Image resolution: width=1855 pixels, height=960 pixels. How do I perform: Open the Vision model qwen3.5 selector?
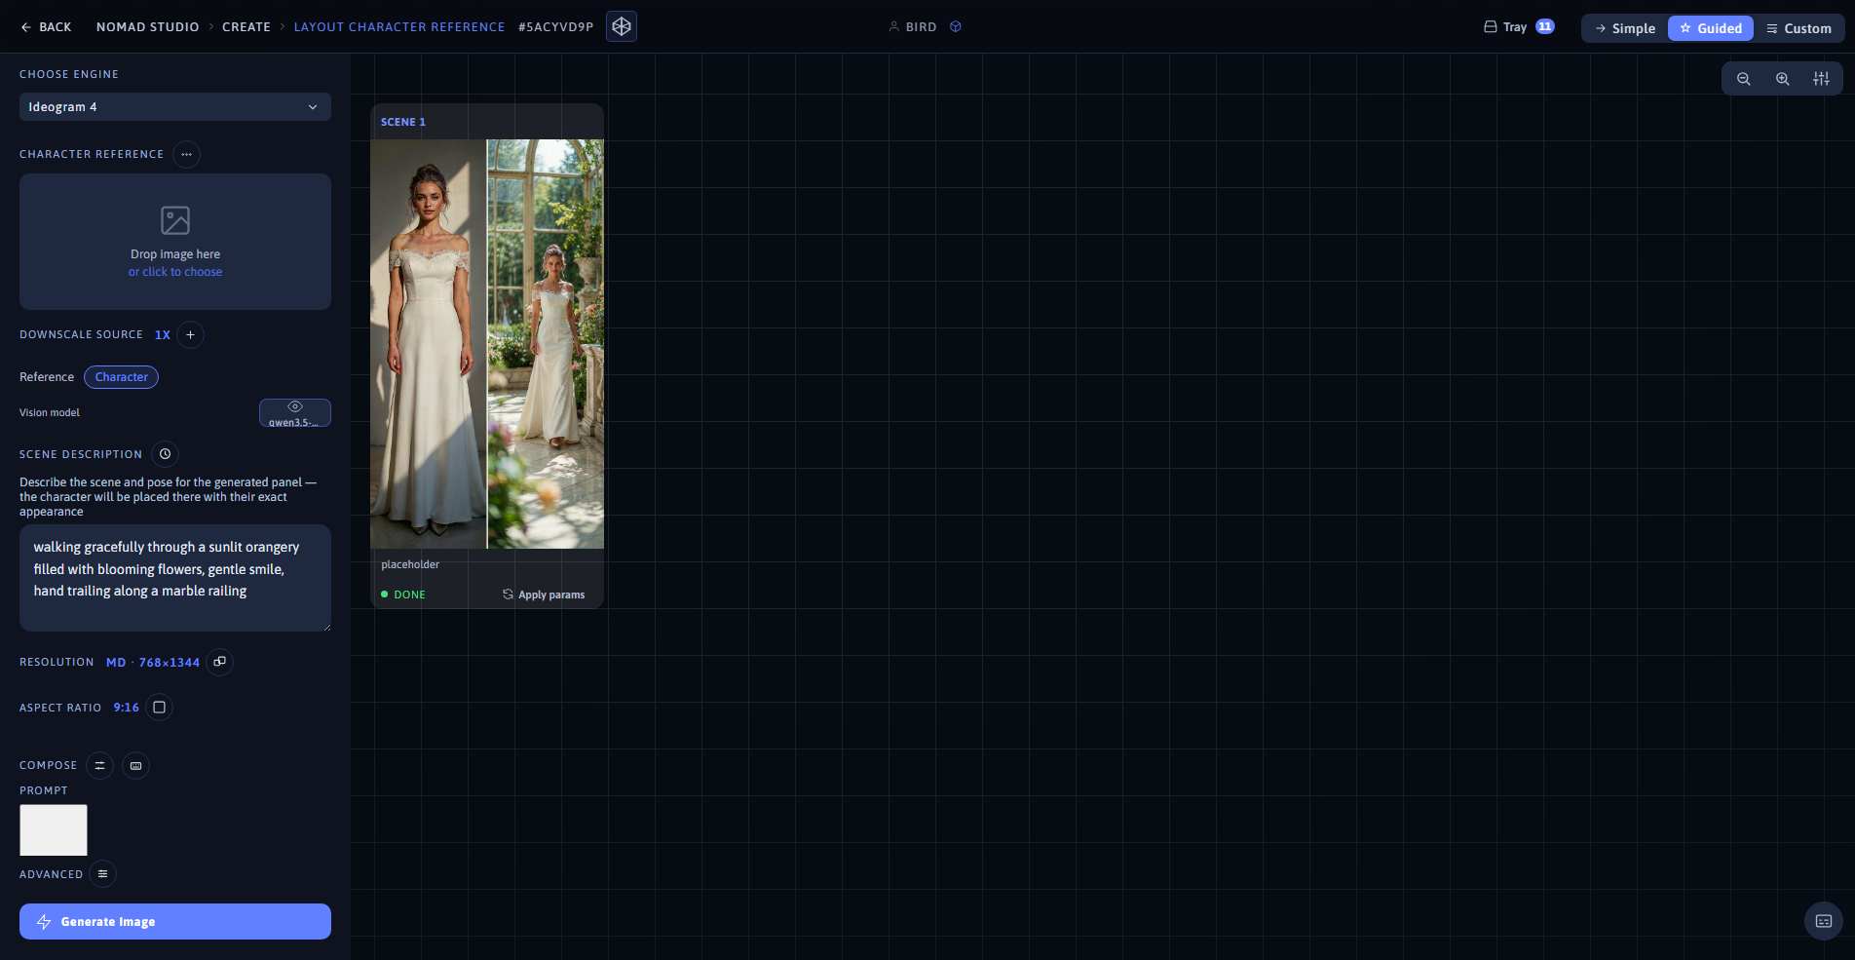pyautogui.click(x=295, y=412)
